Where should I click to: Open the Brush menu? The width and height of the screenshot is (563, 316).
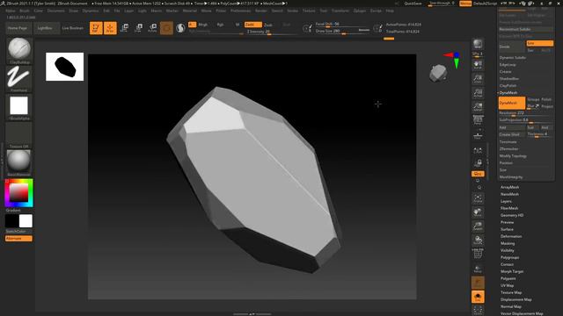[25, 11]
